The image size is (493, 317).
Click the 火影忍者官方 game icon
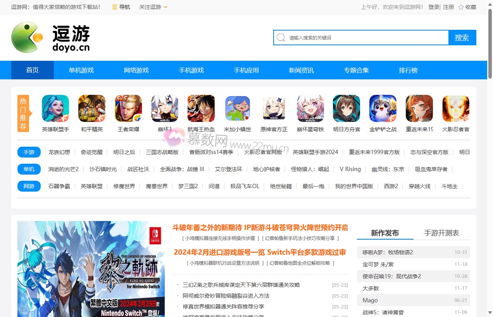point(455,108)
